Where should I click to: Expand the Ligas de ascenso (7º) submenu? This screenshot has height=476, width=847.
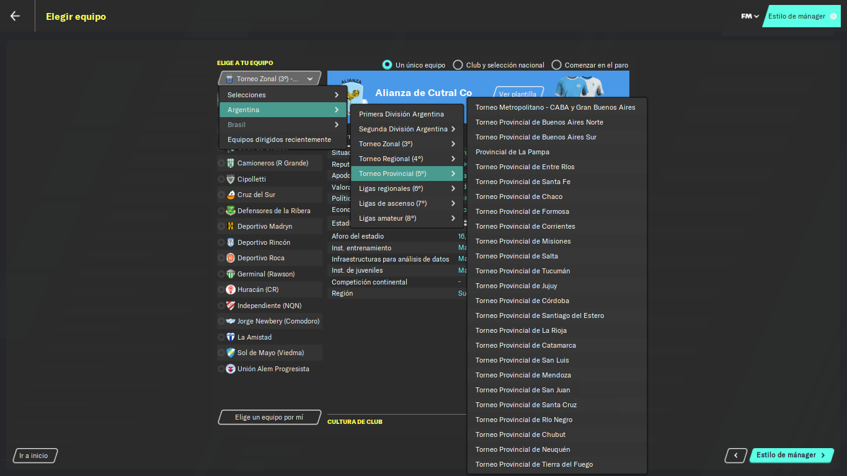[407, 203]
